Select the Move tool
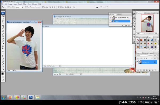160x105 pixels. point(3,16)
